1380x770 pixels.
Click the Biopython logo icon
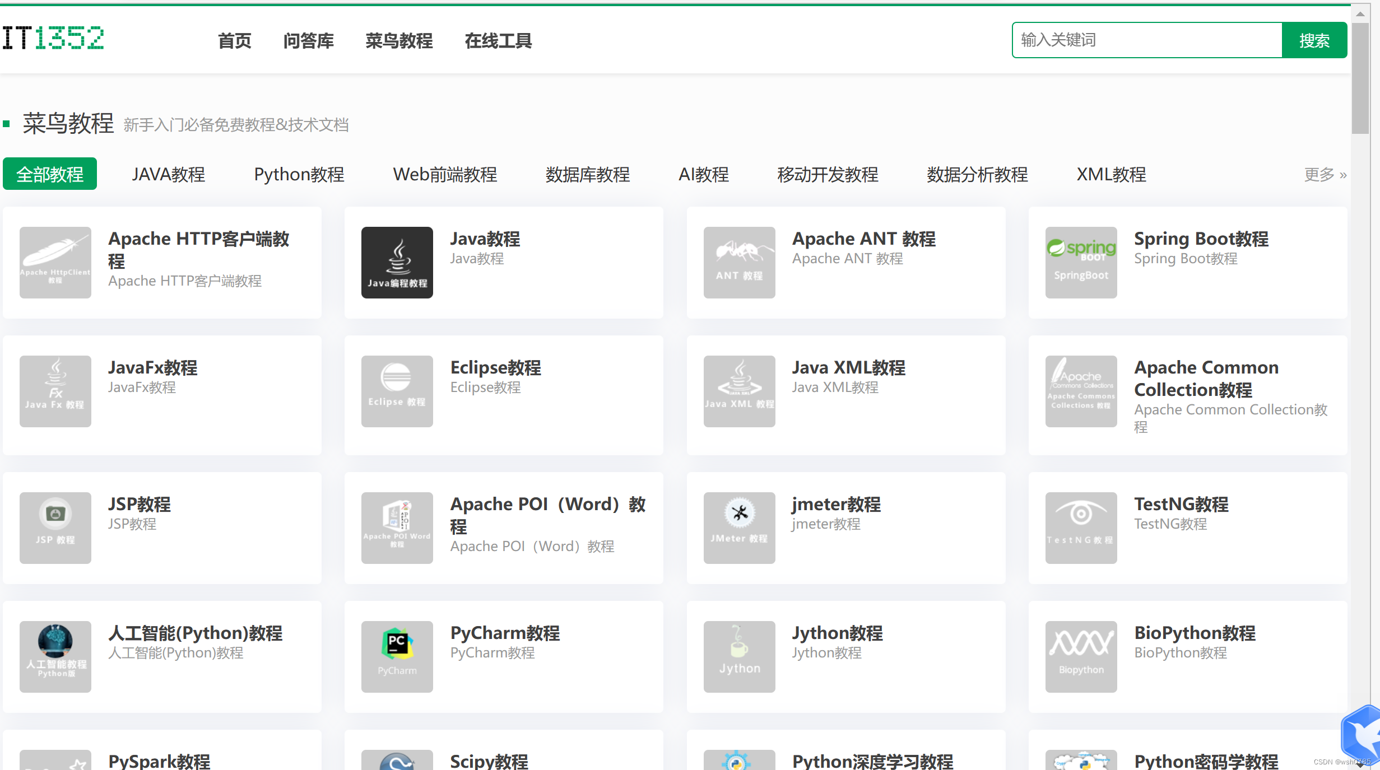[1081, 656]
